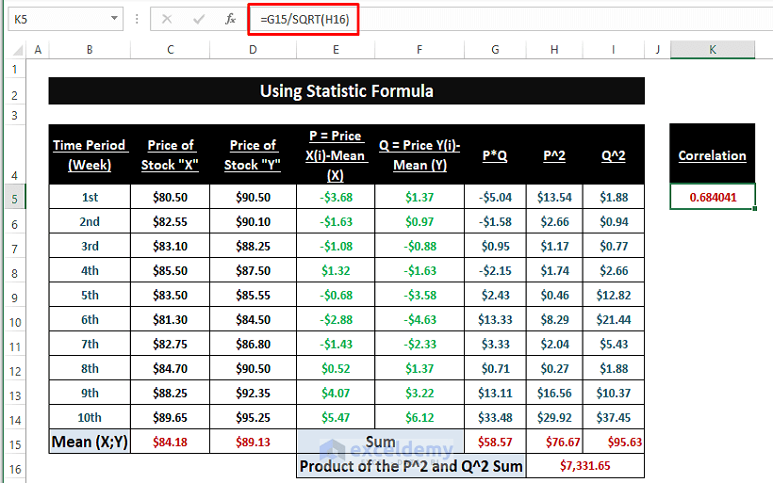Click the $7,331.65 product cell

584,466
